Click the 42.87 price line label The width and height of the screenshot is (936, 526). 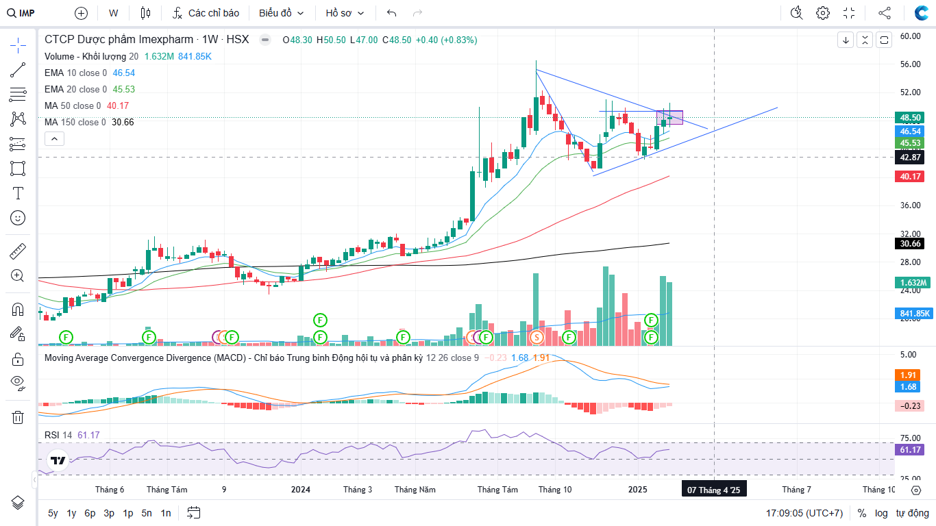click(910, 157)
